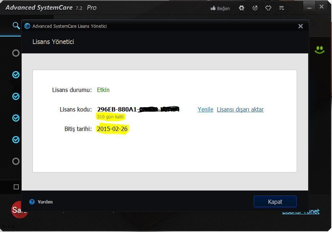Viewport: 332px width, 232px height.
Task: Toggle the third checked circle on sidebar
Action: click(x=16, y=118)
